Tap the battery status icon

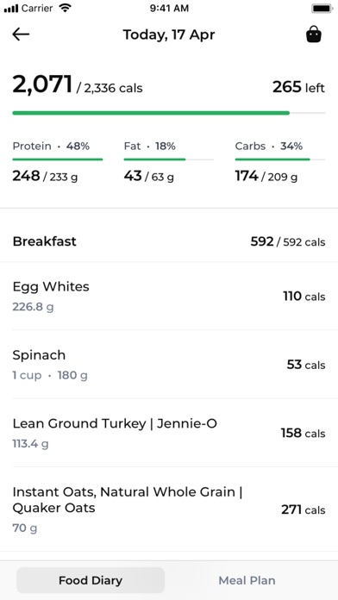click(322, 9)
